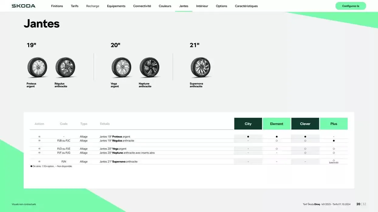Click the Supernova option circle under Plus
The image size is (378, 212).
coord(334,161)
